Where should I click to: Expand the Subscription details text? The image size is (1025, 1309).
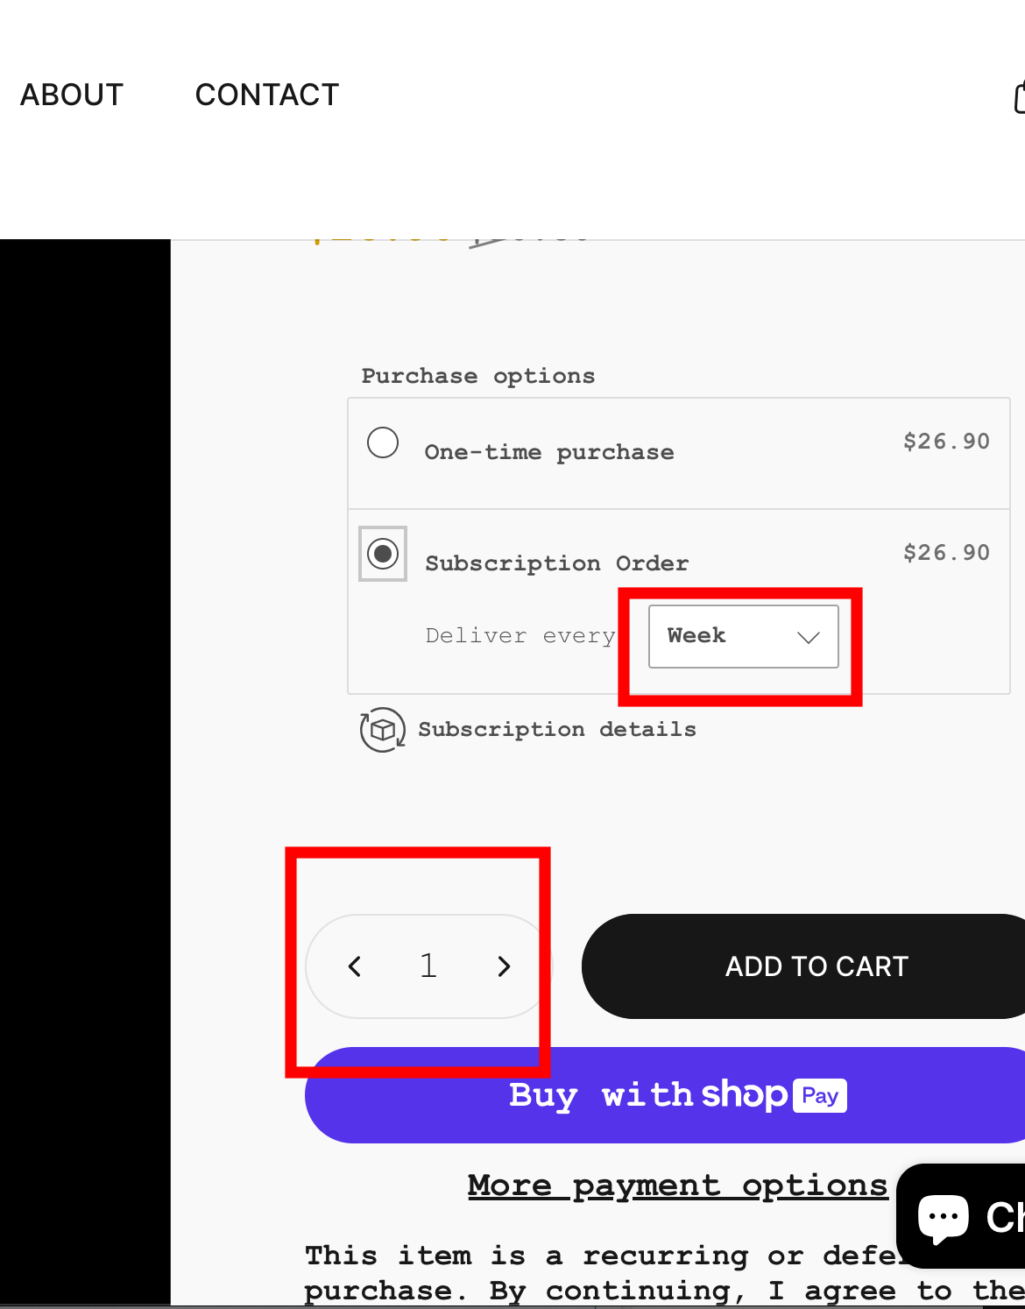(x=556, y=730)
